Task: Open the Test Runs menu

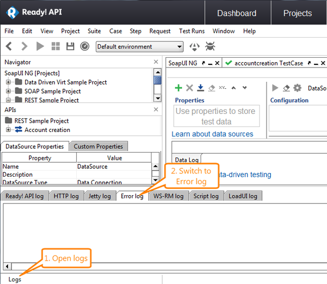Action: [x=192, y=31]
